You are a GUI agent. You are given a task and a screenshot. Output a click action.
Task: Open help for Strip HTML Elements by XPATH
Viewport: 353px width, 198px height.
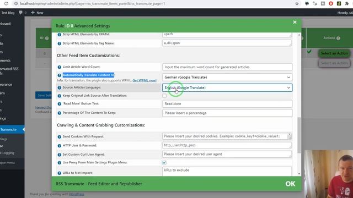point(60,35)
